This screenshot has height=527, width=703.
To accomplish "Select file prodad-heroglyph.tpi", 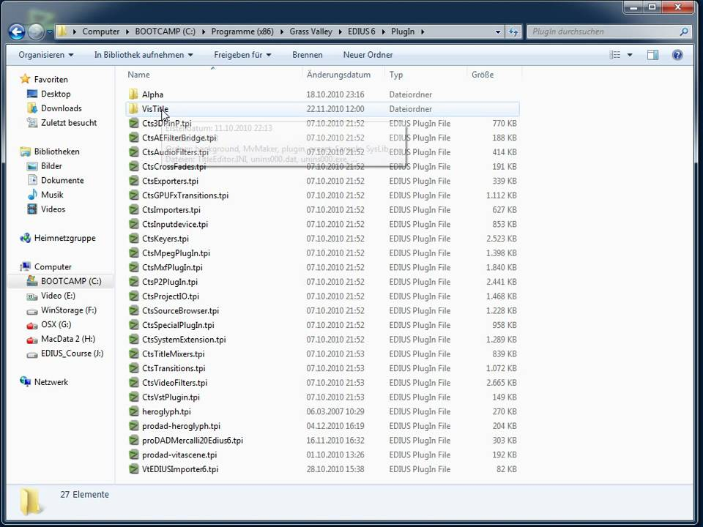I will (181, 426).
